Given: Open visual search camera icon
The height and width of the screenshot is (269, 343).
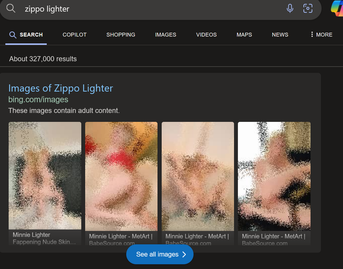Looking at the screenshot, I should [308, 9].
